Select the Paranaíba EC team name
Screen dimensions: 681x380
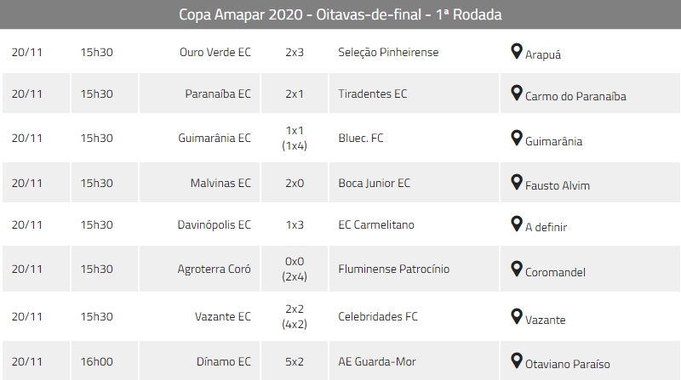pyautogui.click(x=218, y=94)
